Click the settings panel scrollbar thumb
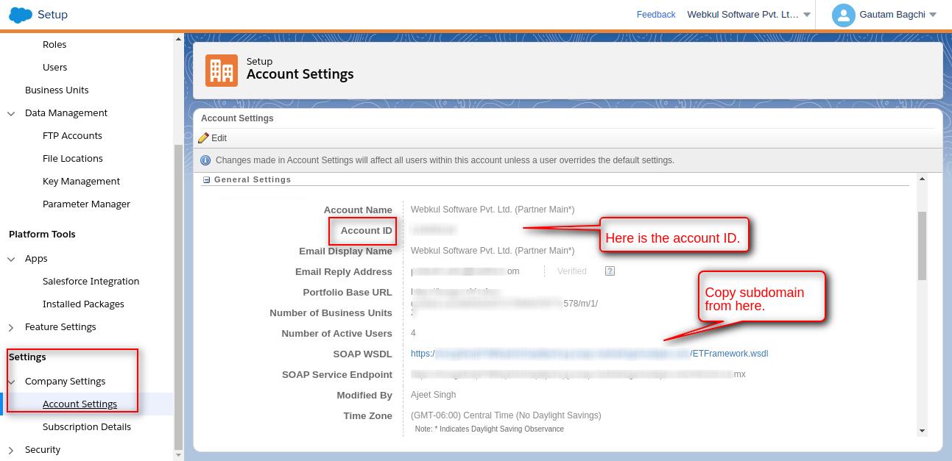The image size is (952, 461). [922, 246]
